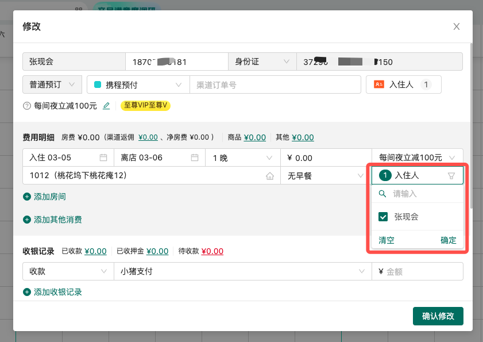Click the filter icon in 入住人 selector
483x342 pixels.
[451, 176]
